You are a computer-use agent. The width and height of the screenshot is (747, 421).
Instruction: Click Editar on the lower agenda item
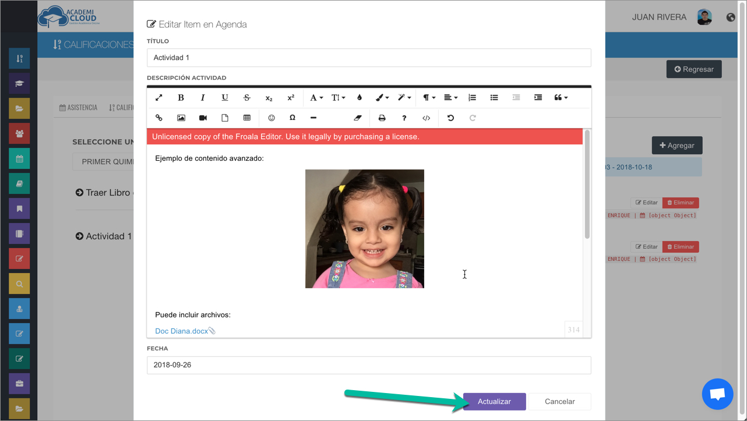[x=647, y=247]
